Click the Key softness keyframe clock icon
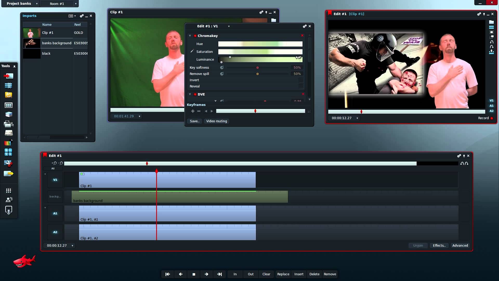The height and width of the screenshot is (281, 499). click(222, 68)
